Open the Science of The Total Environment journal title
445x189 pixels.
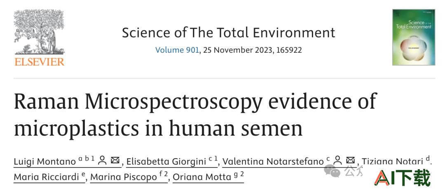(x=228, y=33)
